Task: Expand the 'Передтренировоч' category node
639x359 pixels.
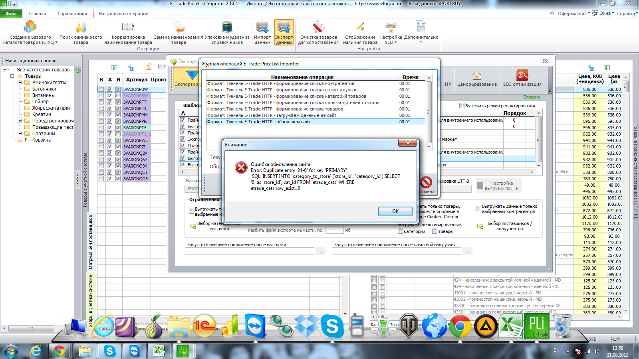Action: (20, 121)
